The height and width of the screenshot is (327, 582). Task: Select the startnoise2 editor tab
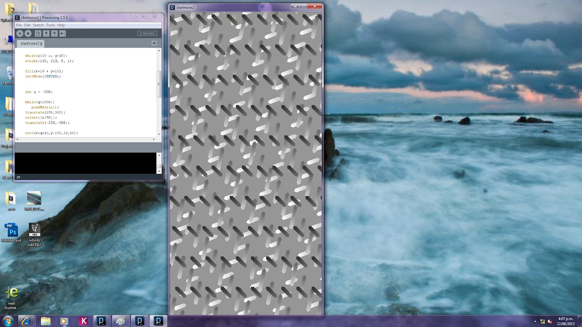(30, 43)
